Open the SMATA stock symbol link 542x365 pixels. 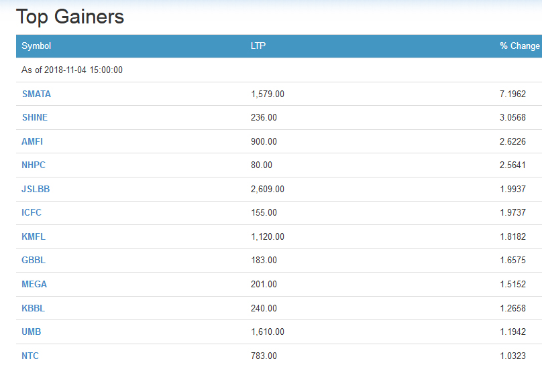[36, 94]
